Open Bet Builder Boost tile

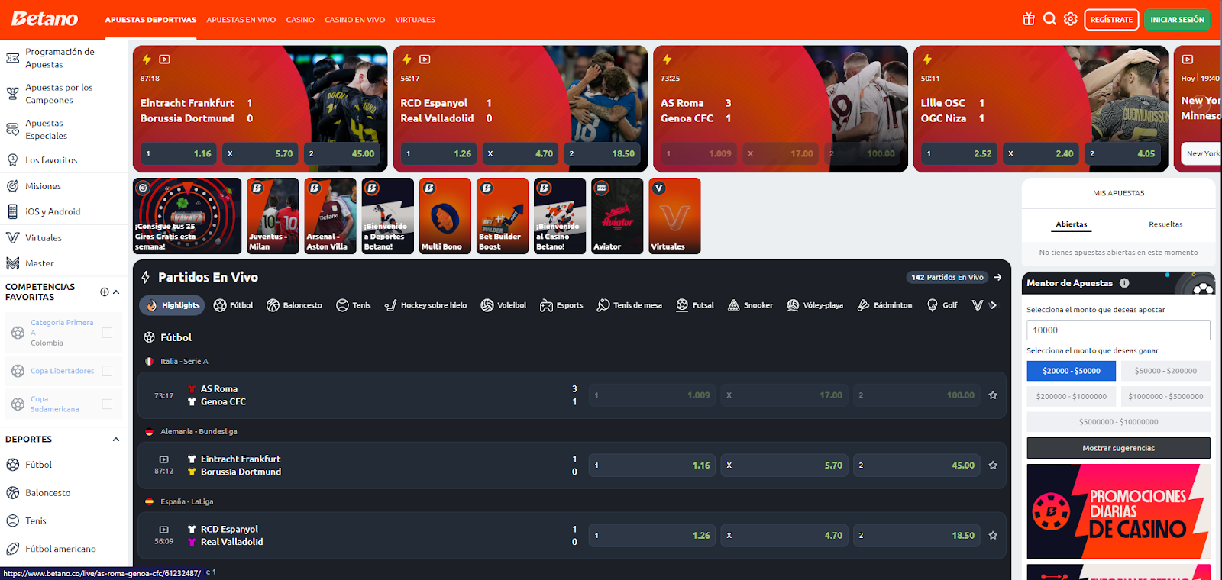point(503,216)
